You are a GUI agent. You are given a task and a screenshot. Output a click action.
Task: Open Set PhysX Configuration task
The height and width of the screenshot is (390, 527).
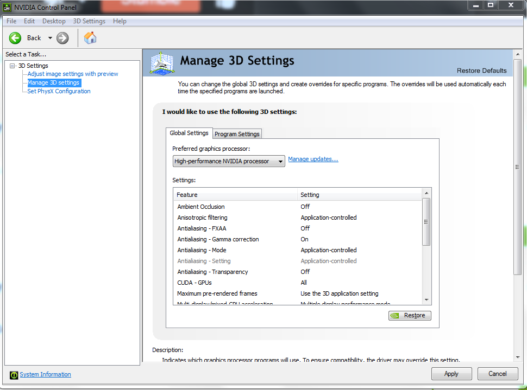pyautogui.click(x=59, y=91)
